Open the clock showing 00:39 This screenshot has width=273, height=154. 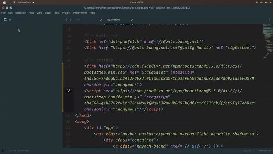(x=136, y=3)
